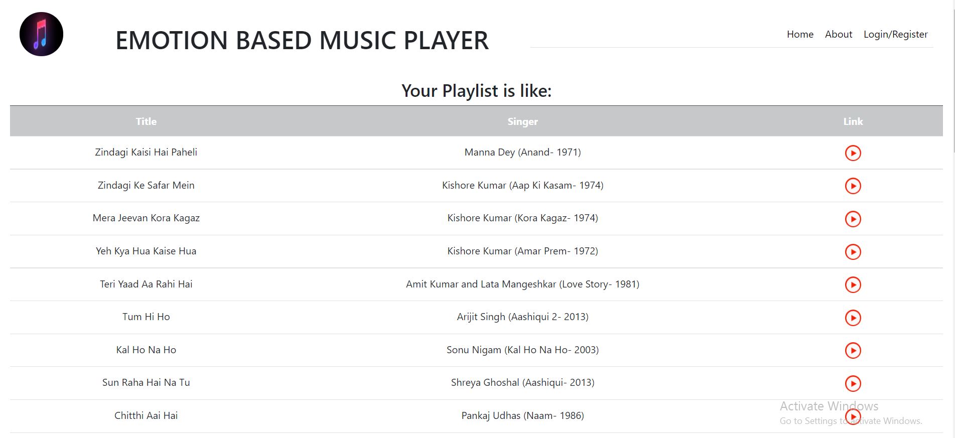Open the Home page
Image resolution: width=955 pixels, height=438 pixels.
click(x=799, y=34)
